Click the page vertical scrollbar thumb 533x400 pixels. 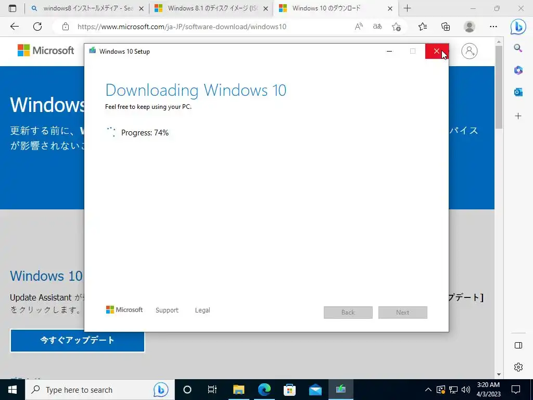tap(499, 87)
